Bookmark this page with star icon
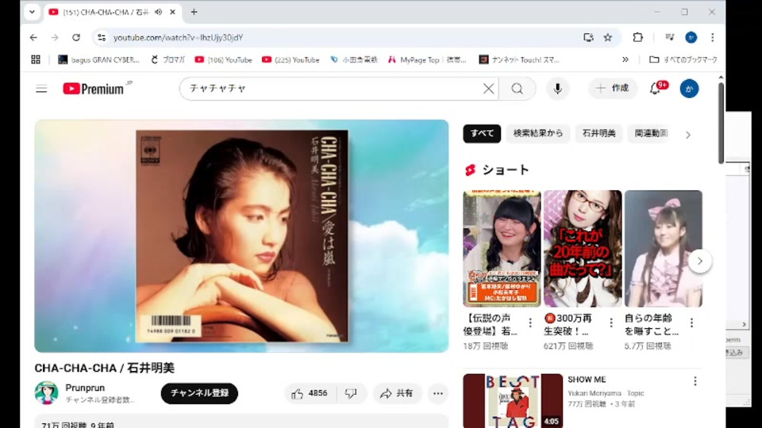Image resolution: width=762 pixels, height=428 pixels. click(x=607, y=37)
